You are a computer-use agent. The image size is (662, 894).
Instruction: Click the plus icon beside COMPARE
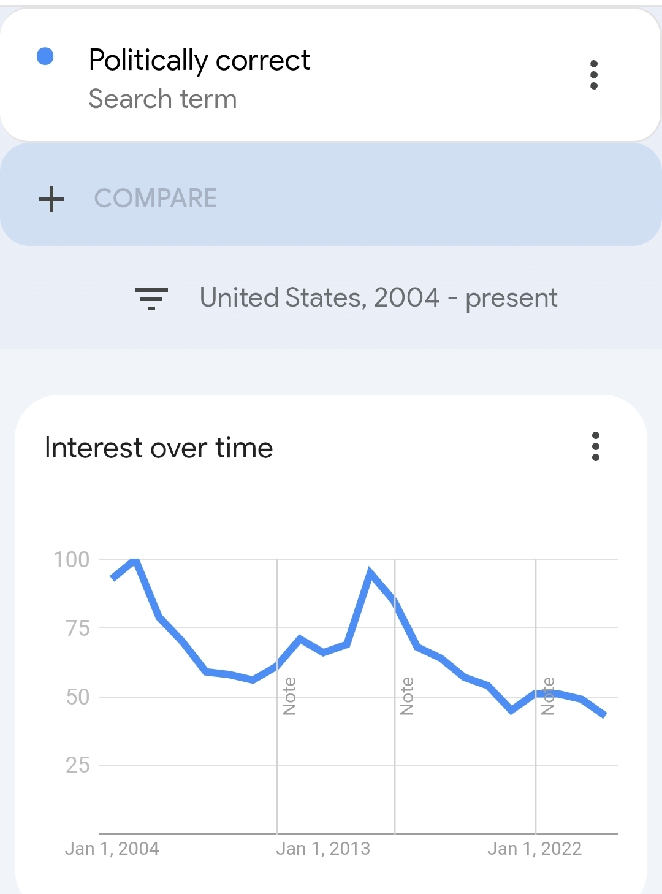[x=51, y=199]
